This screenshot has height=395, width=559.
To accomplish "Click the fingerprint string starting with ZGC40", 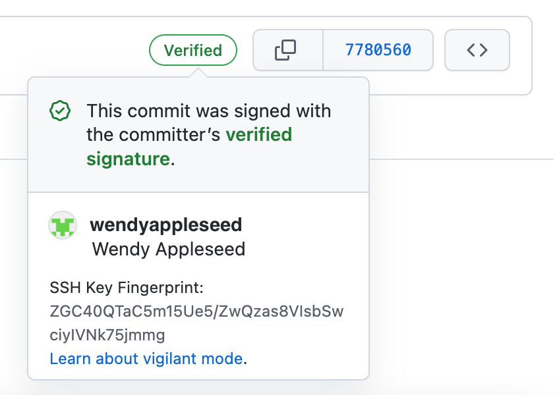I will tap(196, 311).
